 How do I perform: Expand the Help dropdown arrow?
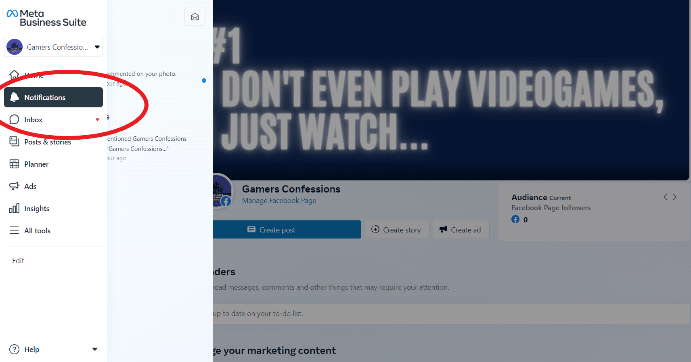click(x=95, y=349)
